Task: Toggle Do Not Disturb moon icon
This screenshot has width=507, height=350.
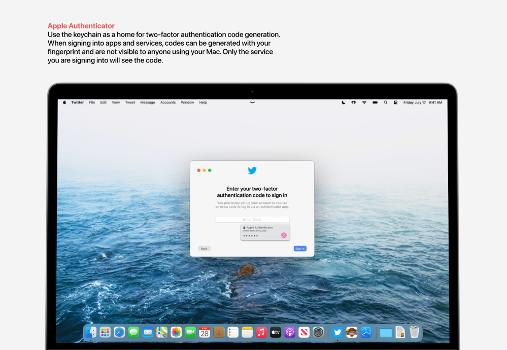Action: click(x=343, y=102)
